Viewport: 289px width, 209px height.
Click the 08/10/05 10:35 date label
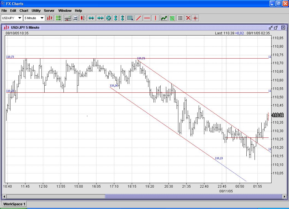tap(17, 33)
